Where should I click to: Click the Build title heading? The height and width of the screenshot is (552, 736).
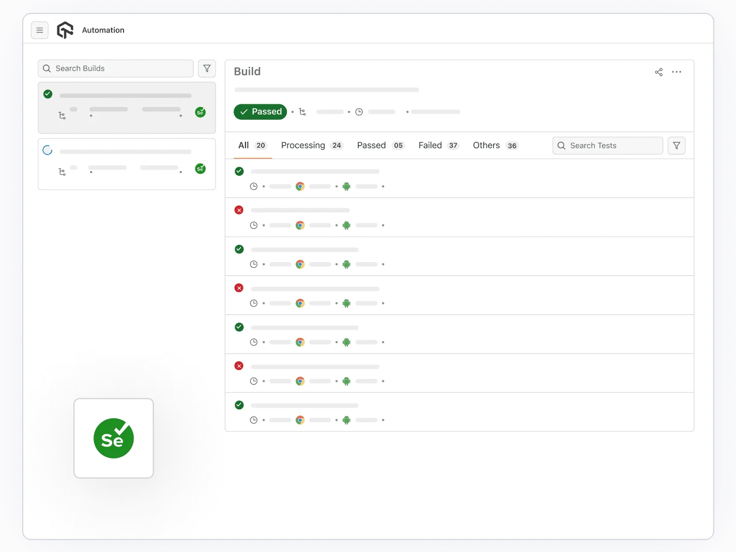click(x=247, y=71)
